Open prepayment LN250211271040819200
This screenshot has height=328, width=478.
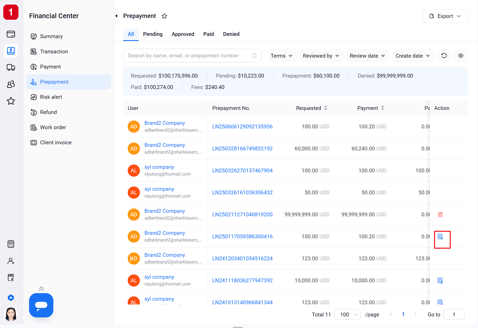click(242, 215)
